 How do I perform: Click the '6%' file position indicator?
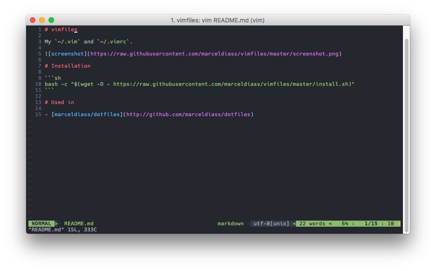(x=345, y=224)
